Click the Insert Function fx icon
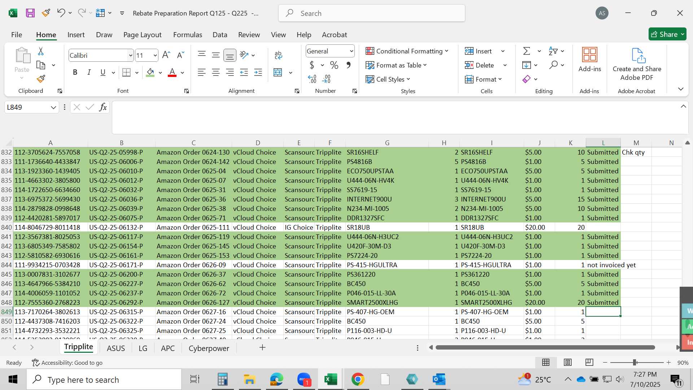Viewport: 693px width, 390px height. pyautogui.click(x=103, y=107)
